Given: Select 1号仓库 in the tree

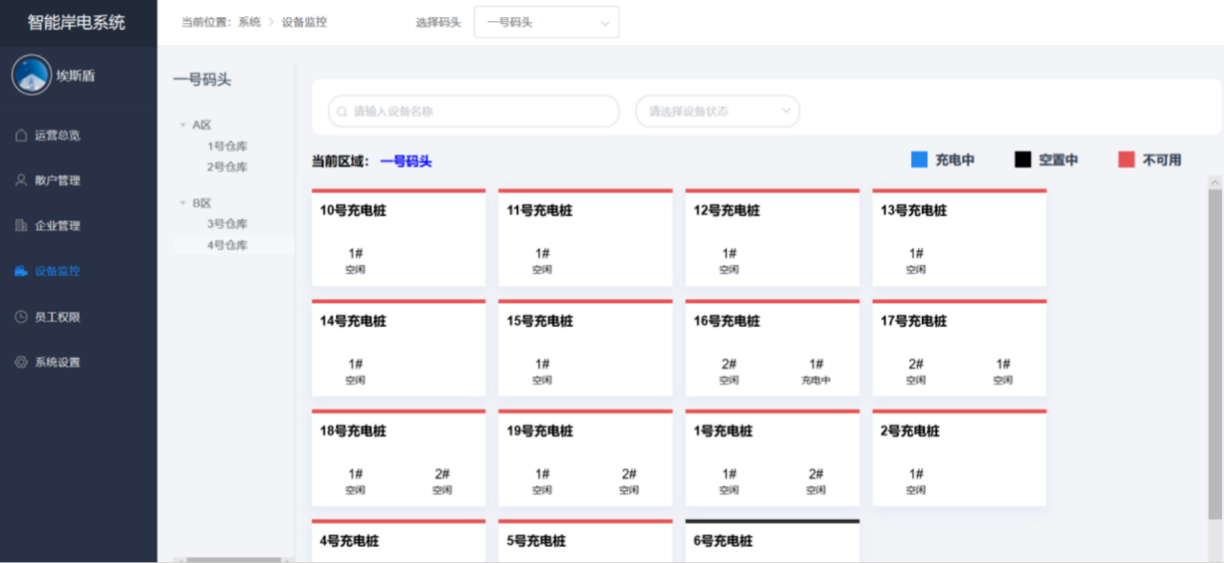Looking at the screenshot, I should (x=227, y=146).
